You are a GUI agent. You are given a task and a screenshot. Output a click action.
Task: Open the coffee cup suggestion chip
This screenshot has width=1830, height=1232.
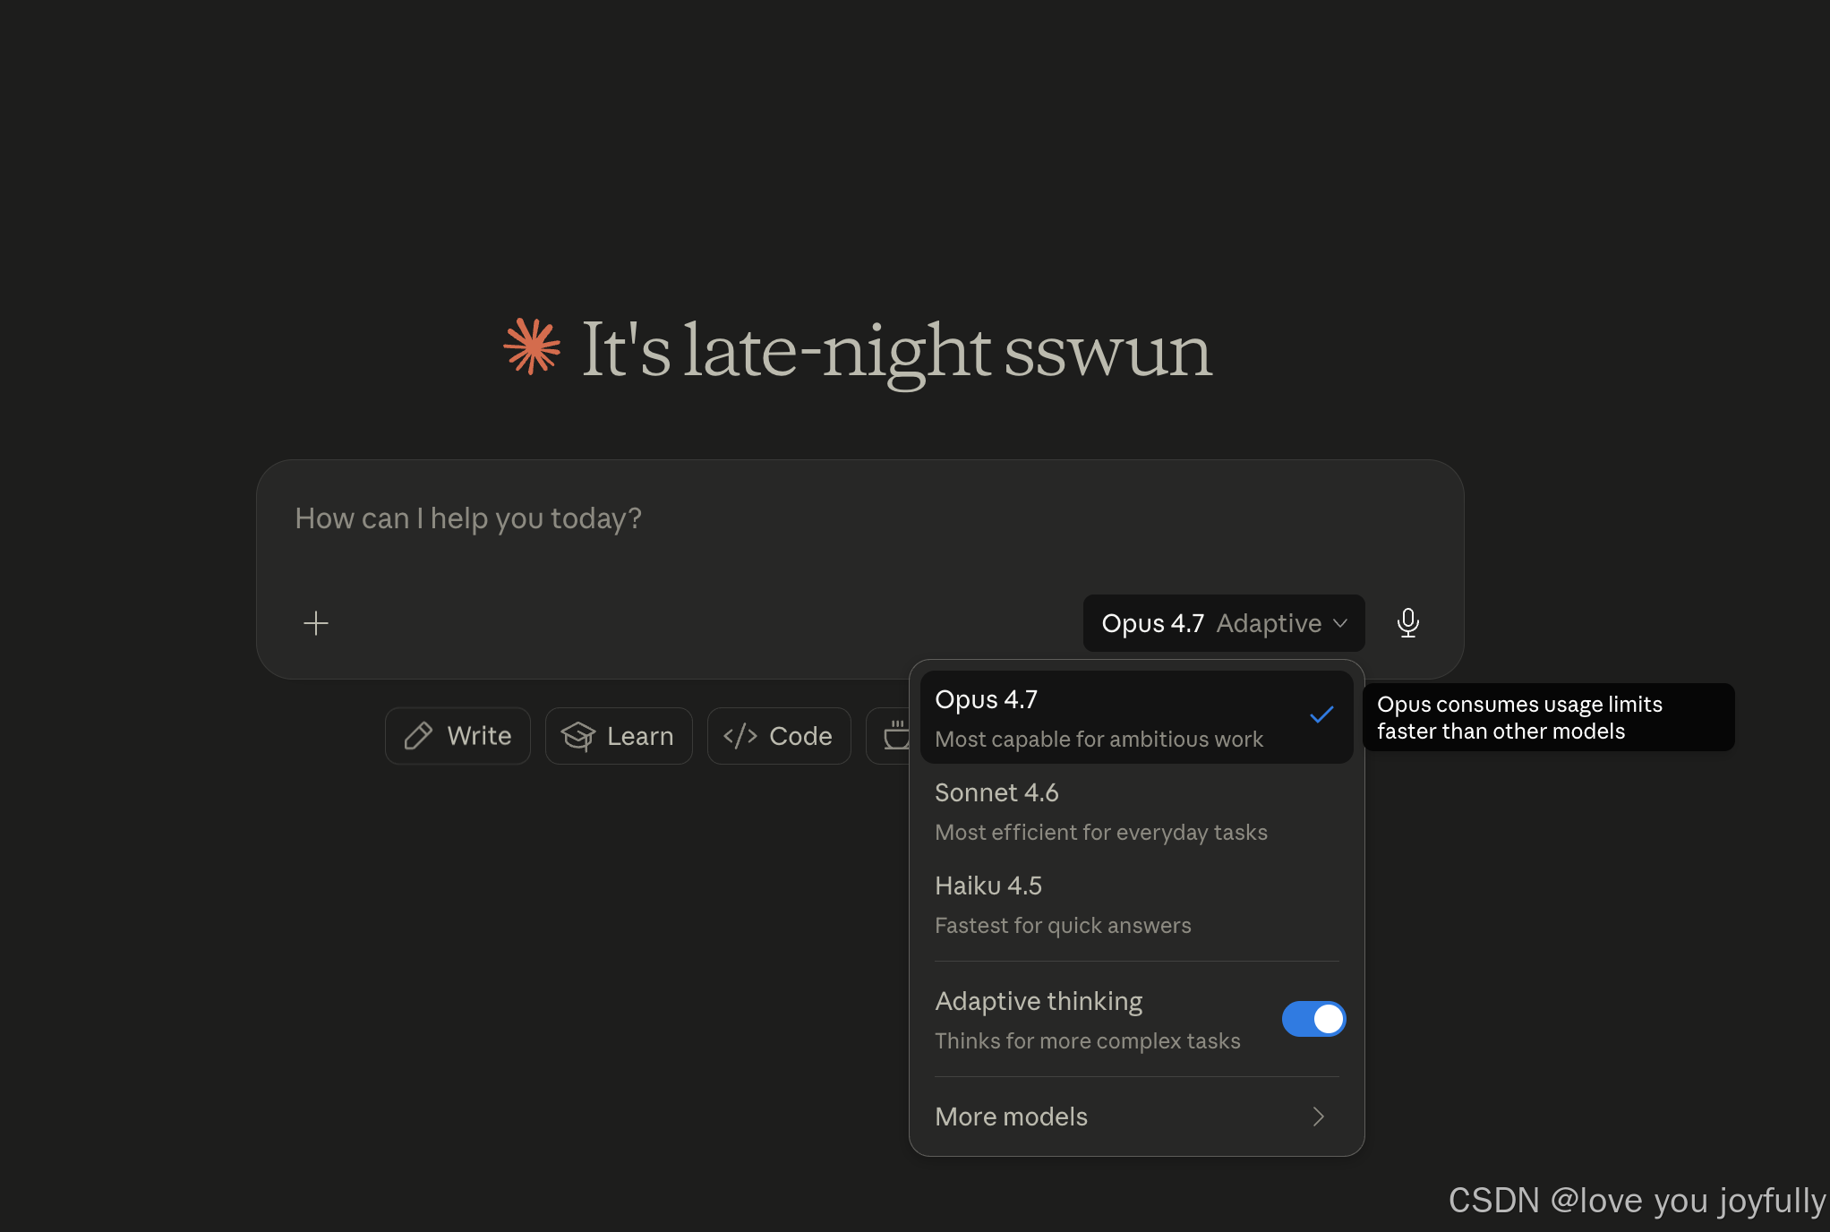pyautogui.click(x=889, y=736)
